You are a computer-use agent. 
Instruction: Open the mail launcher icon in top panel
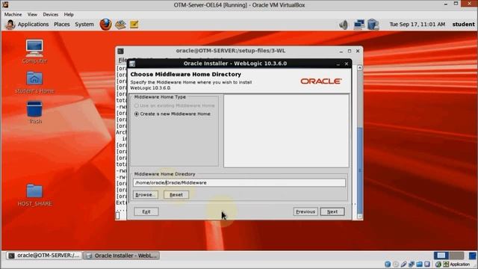(120, 25)
